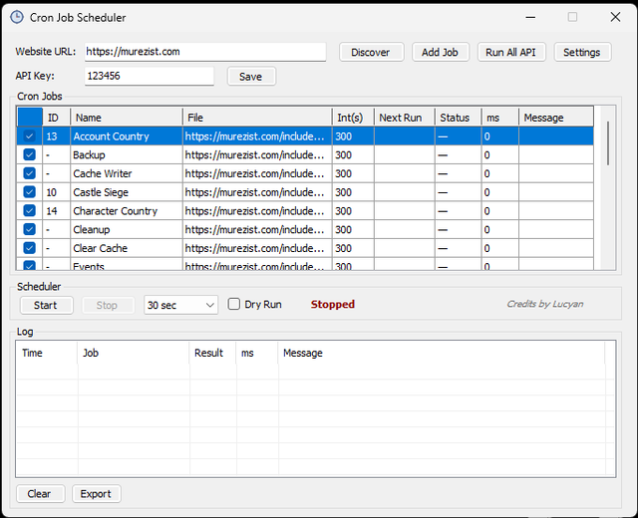638x518 pixels.
Task: Focus the Website URL input field
Action: click(205, 52)
